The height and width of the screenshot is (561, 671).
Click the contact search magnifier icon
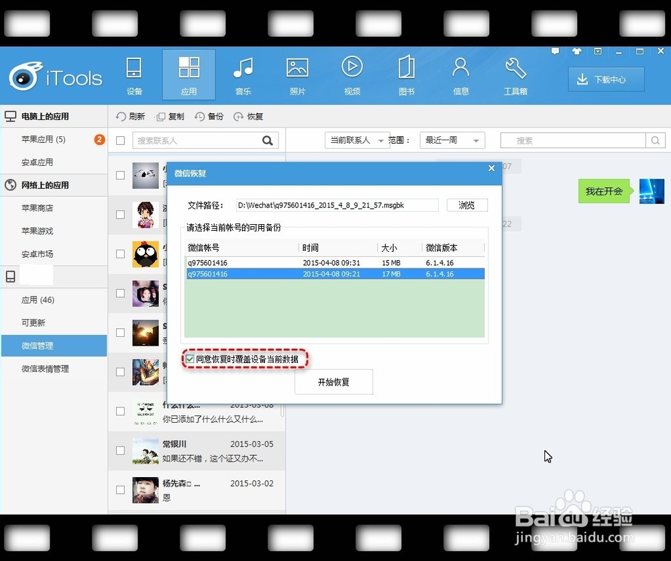point(268,140)
